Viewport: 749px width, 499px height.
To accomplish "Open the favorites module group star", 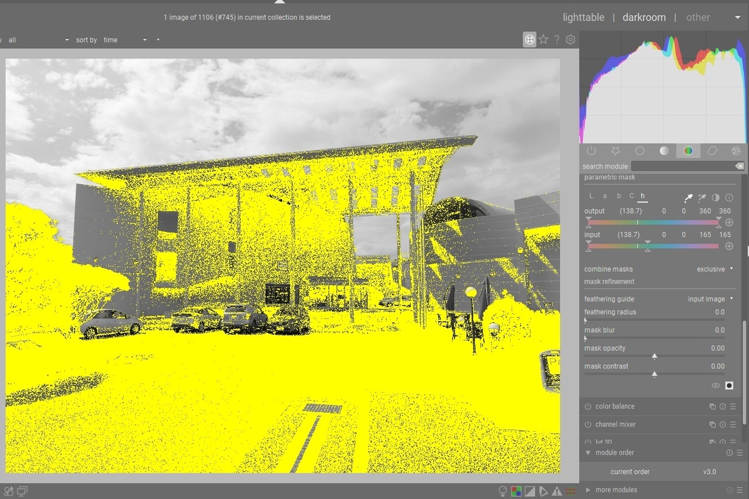I will pyautogui.click(x=615, y=151).
